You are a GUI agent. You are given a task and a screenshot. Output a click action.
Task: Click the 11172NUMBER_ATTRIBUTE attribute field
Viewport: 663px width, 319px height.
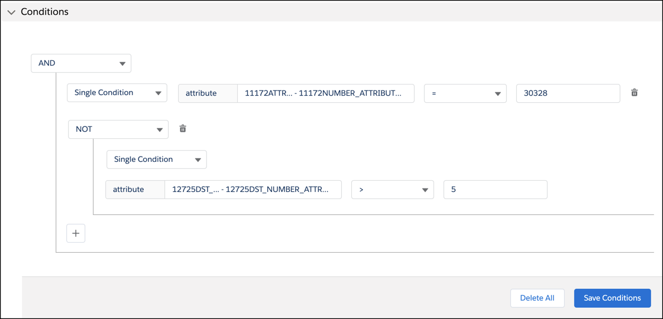[325, 93]
